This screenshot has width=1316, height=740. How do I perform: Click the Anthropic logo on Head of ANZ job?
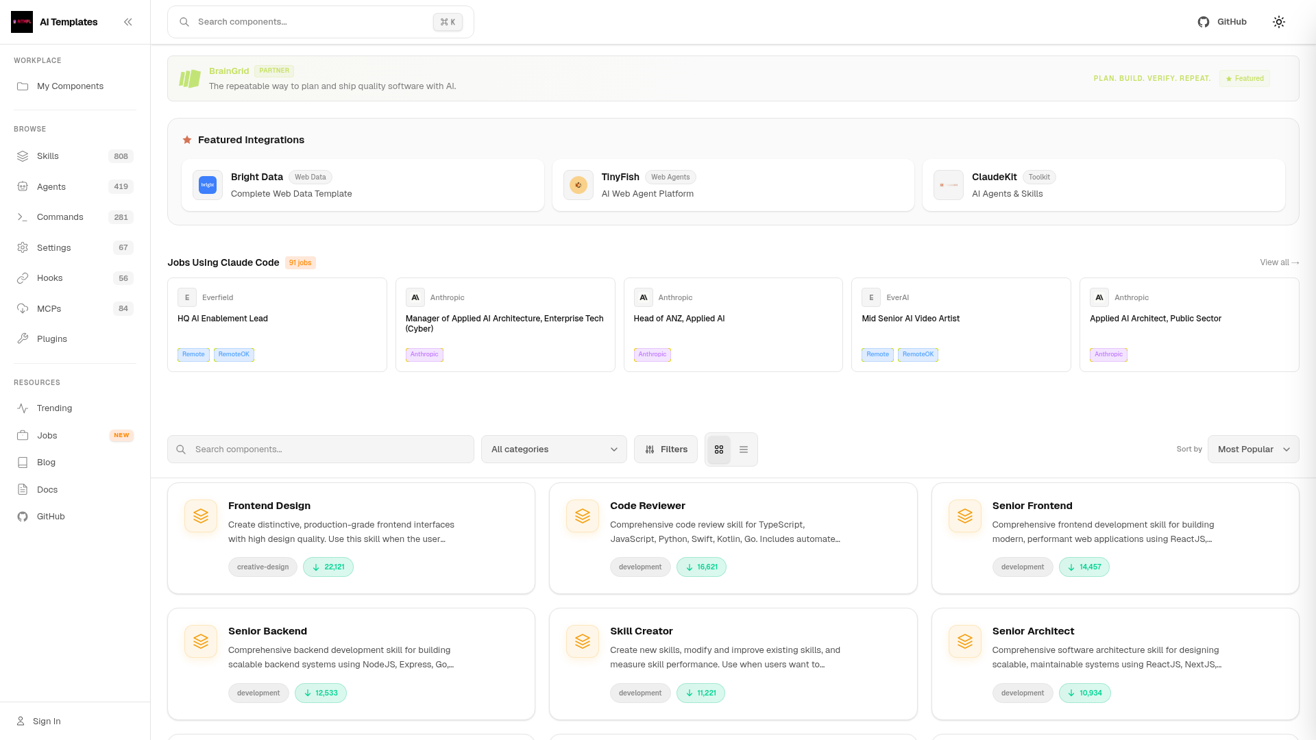pyautogui.click(x=643, y=297)
